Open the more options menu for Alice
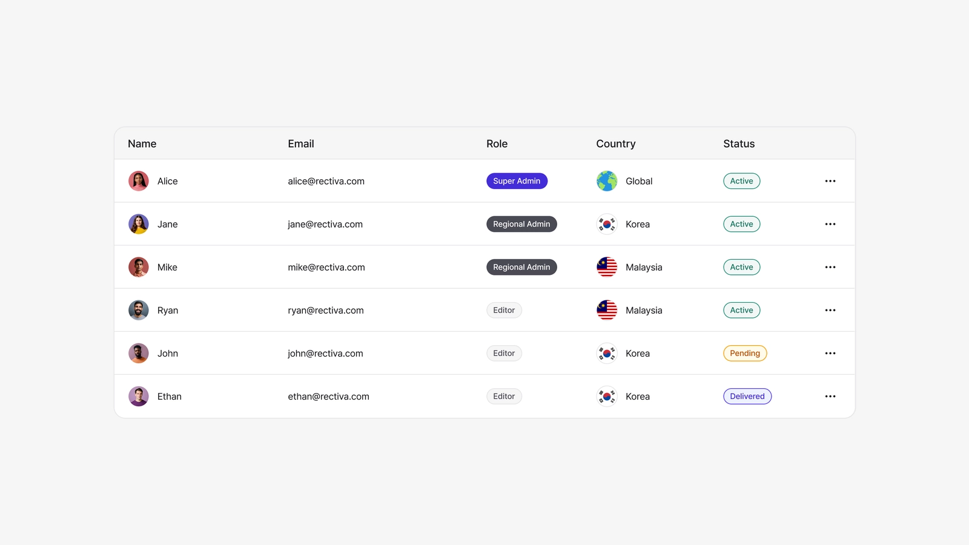 tap(830, 181)
